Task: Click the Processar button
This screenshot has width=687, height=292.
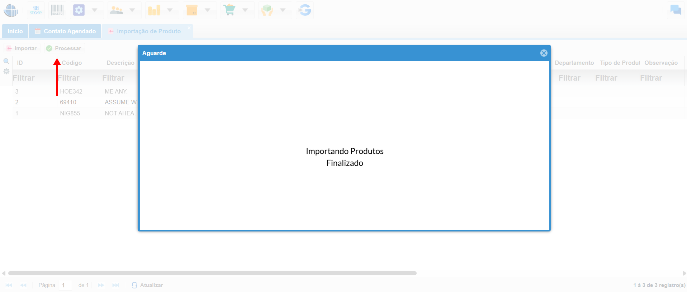Action: click(x=64, y=48)
